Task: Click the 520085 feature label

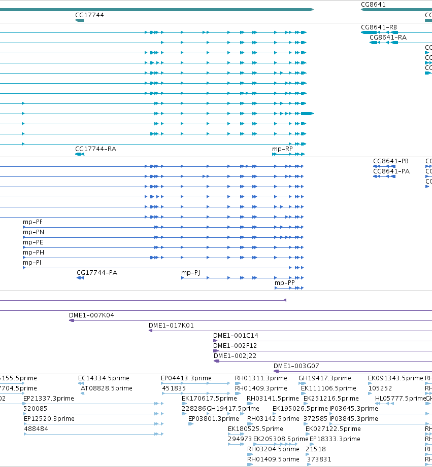Action: (35, 408)
